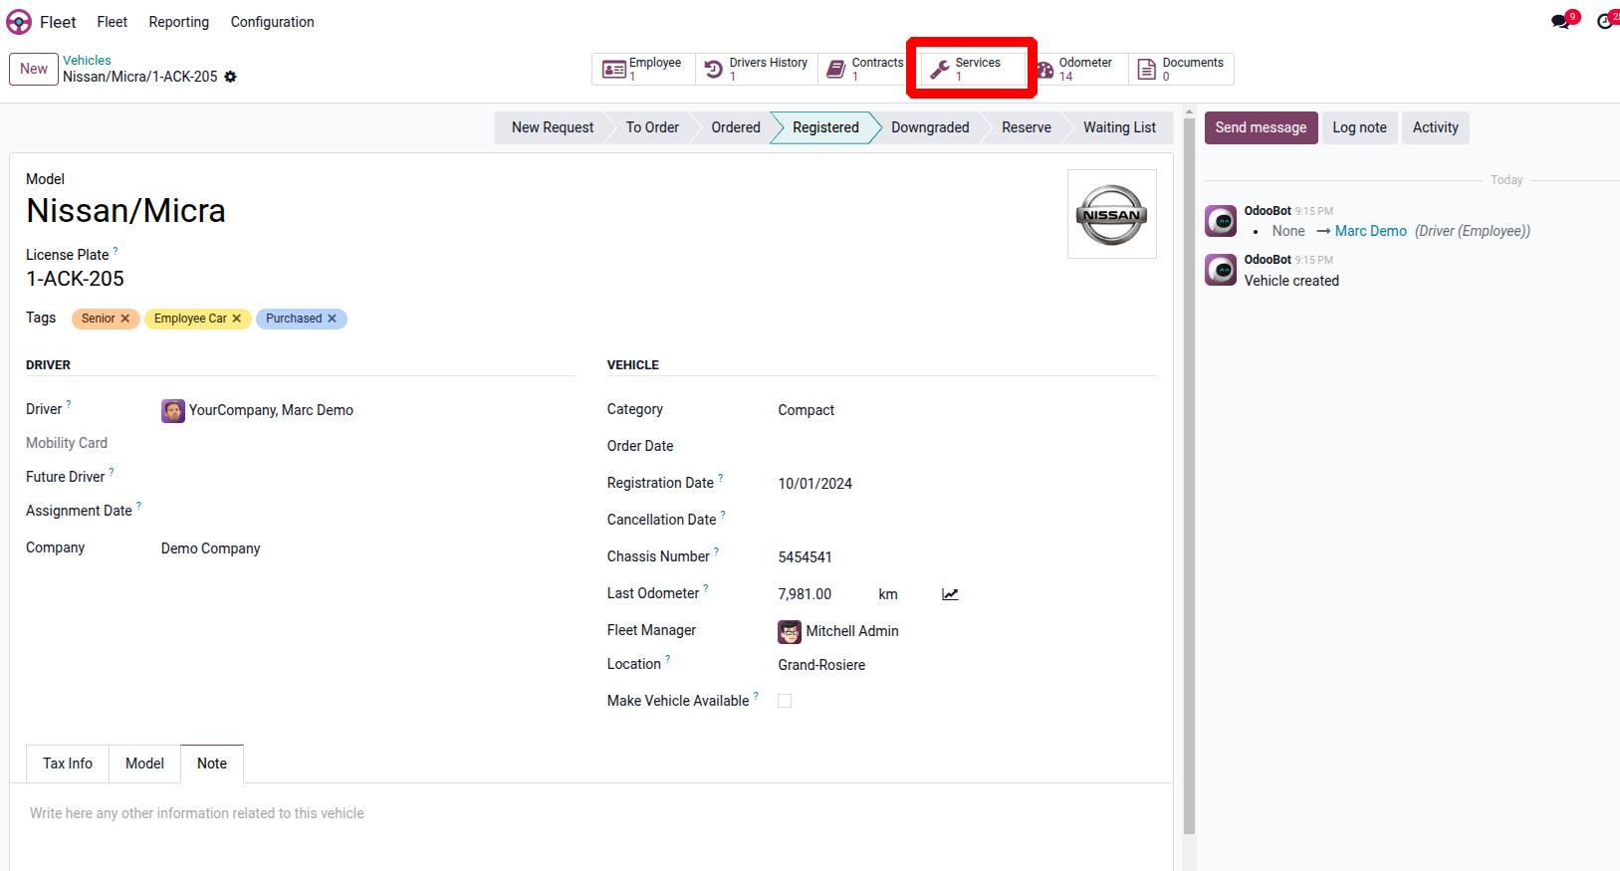Click Mitchell Admin's avatar picture
This screenshot has height=871, width=1620.
click(x=790, y=632)
